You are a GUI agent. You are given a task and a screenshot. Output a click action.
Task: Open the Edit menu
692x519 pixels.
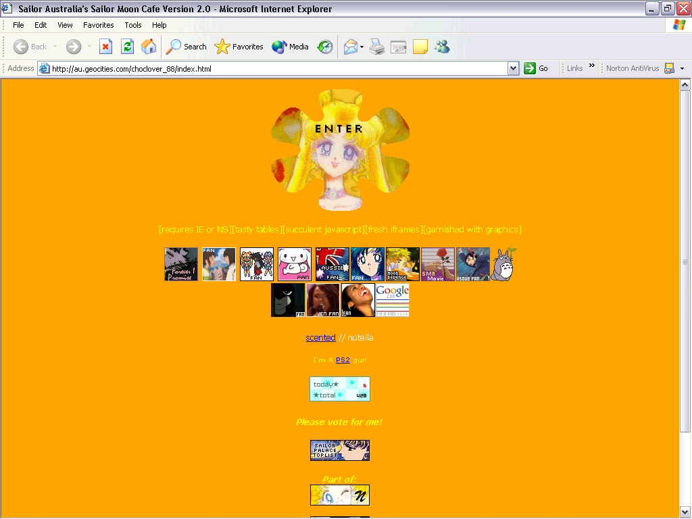click(x=41, y=25)
